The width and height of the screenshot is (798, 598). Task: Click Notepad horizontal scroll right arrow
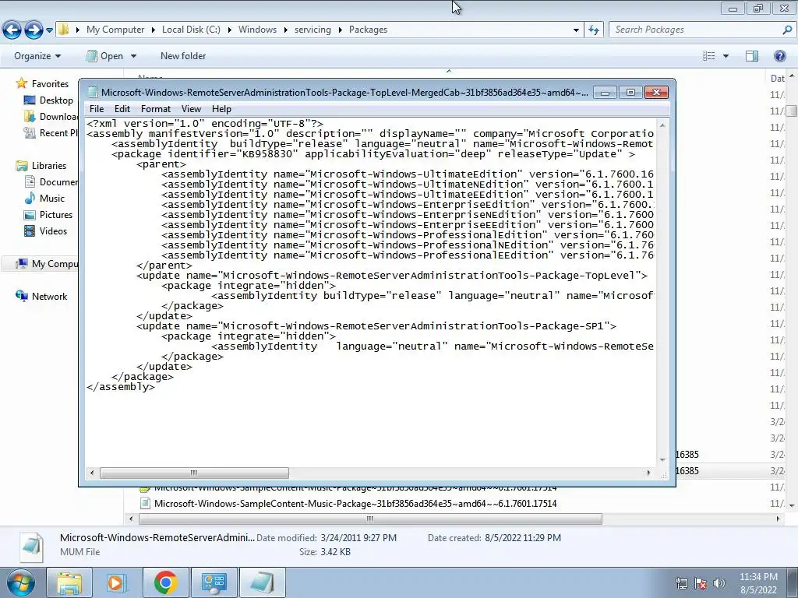[648, 473]
